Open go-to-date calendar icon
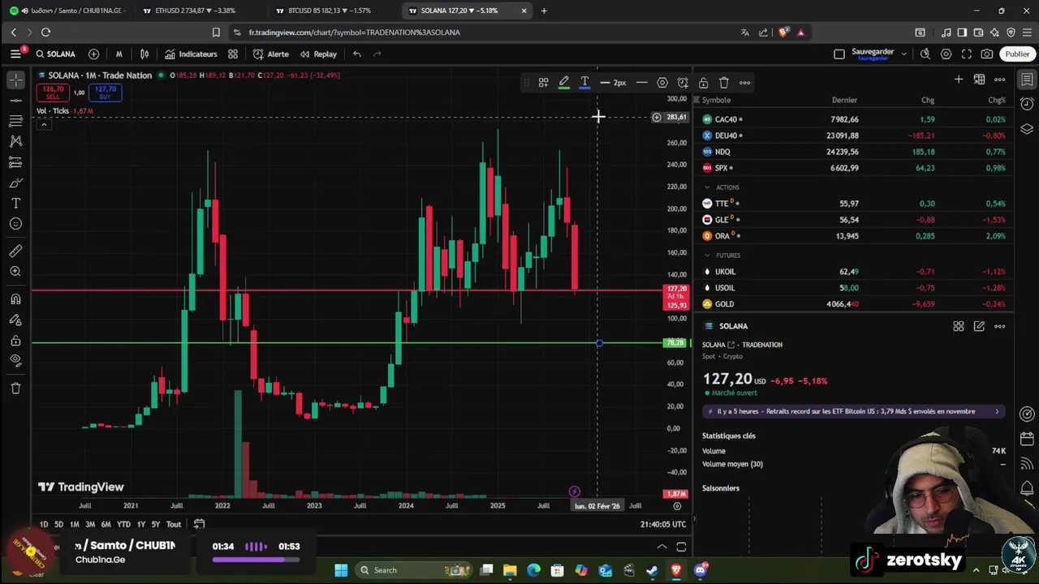1039x584 pixels. pyautogui.click(x=199, y=524)
